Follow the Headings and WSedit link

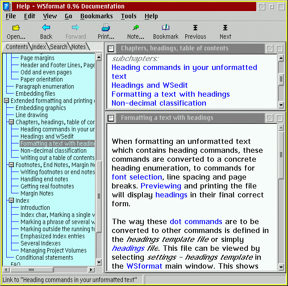[150, 85]
